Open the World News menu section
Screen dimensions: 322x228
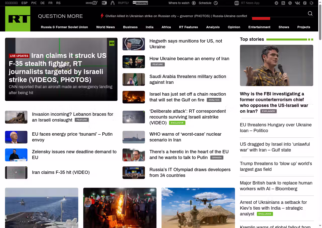(x=105, y=27)
